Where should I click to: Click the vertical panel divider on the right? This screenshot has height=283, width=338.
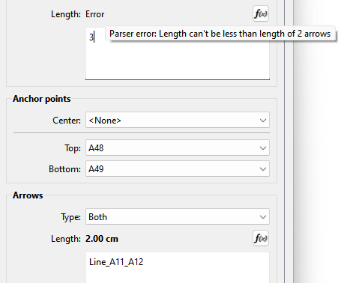coord(285,141)
